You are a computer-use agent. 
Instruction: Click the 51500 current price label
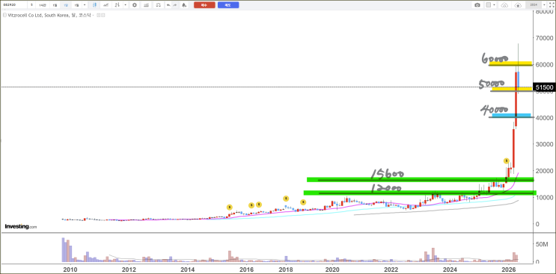[545, 87]
